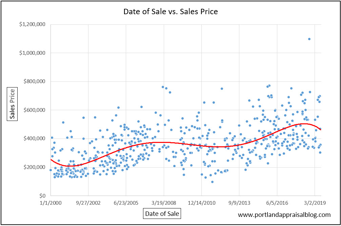Select the $600,000 axis label

click(34, 110)
